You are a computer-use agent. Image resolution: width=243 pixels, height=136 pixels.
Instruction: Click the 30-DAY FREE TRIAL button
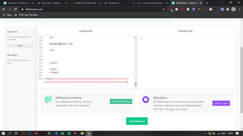pyautogui.click(x=121, y=101)
